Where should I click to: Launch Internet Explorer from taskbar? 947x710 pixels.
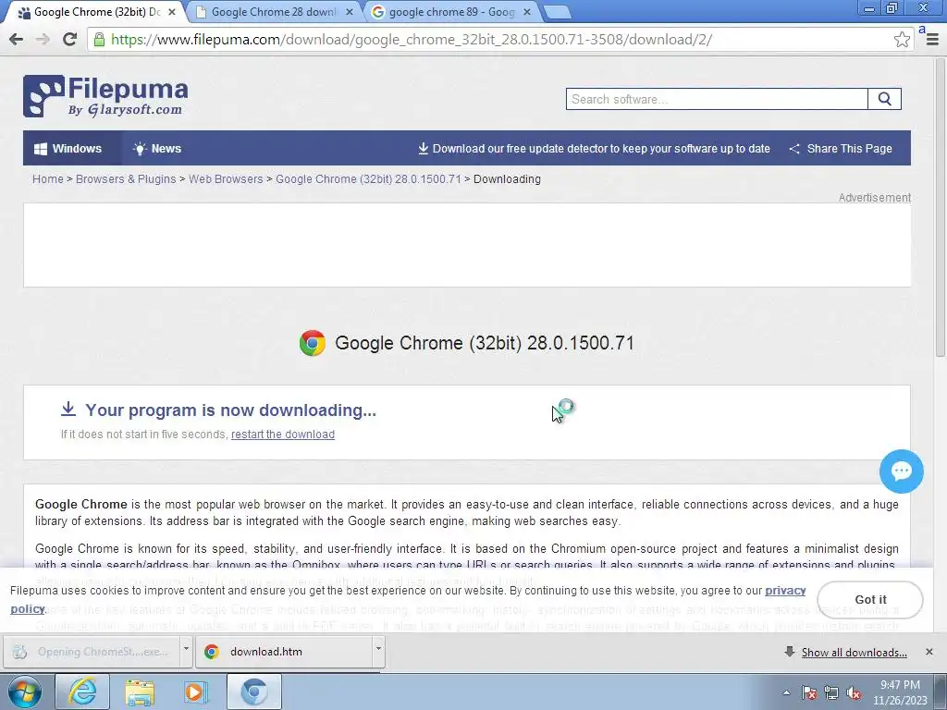pyautogui.click(x=82, y=692)
